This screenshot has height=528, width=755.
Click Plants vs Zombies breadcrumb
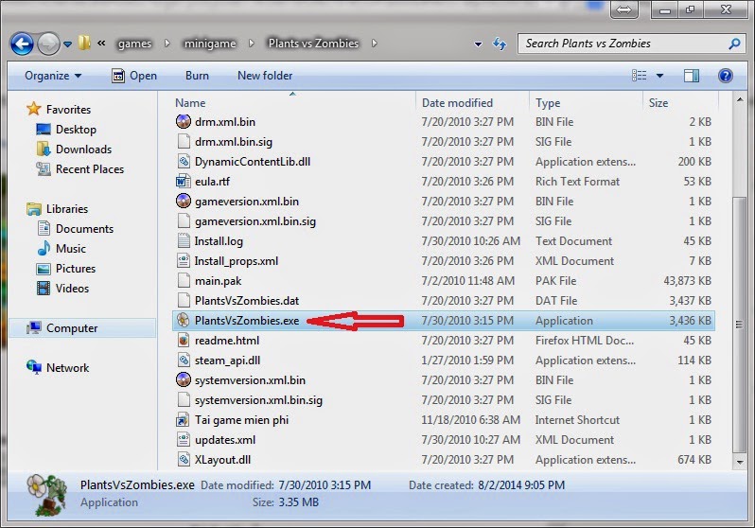313,44
